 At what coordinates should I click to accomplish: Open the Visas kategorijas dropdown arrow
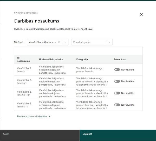[x=109, y=42]
